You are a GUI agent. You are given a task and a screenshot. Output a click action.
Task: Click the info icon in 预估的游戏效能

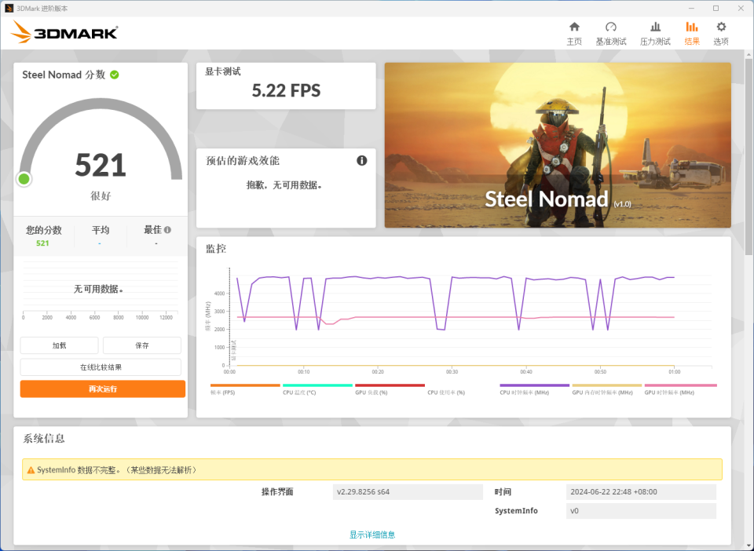[361, 160]
